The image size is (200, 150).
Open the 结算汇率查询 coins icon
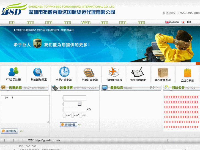click(89, 73)
